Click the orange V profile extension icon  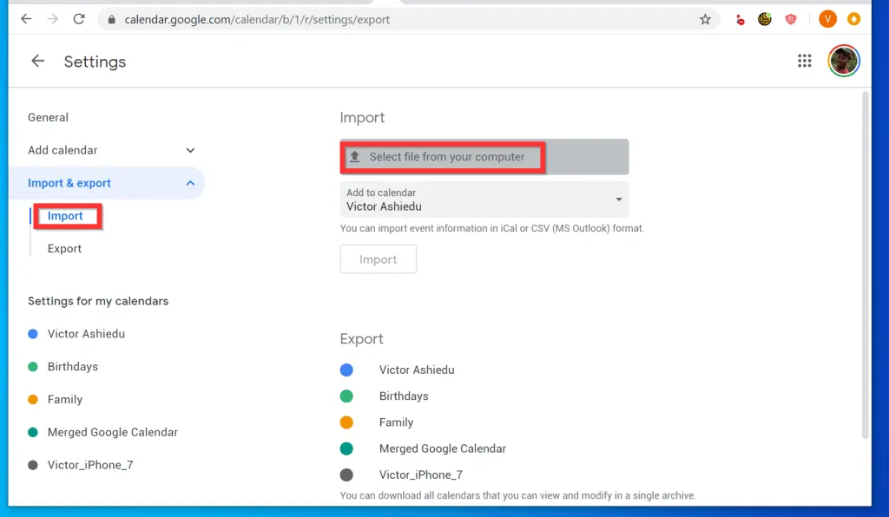(x=827, y=19)
